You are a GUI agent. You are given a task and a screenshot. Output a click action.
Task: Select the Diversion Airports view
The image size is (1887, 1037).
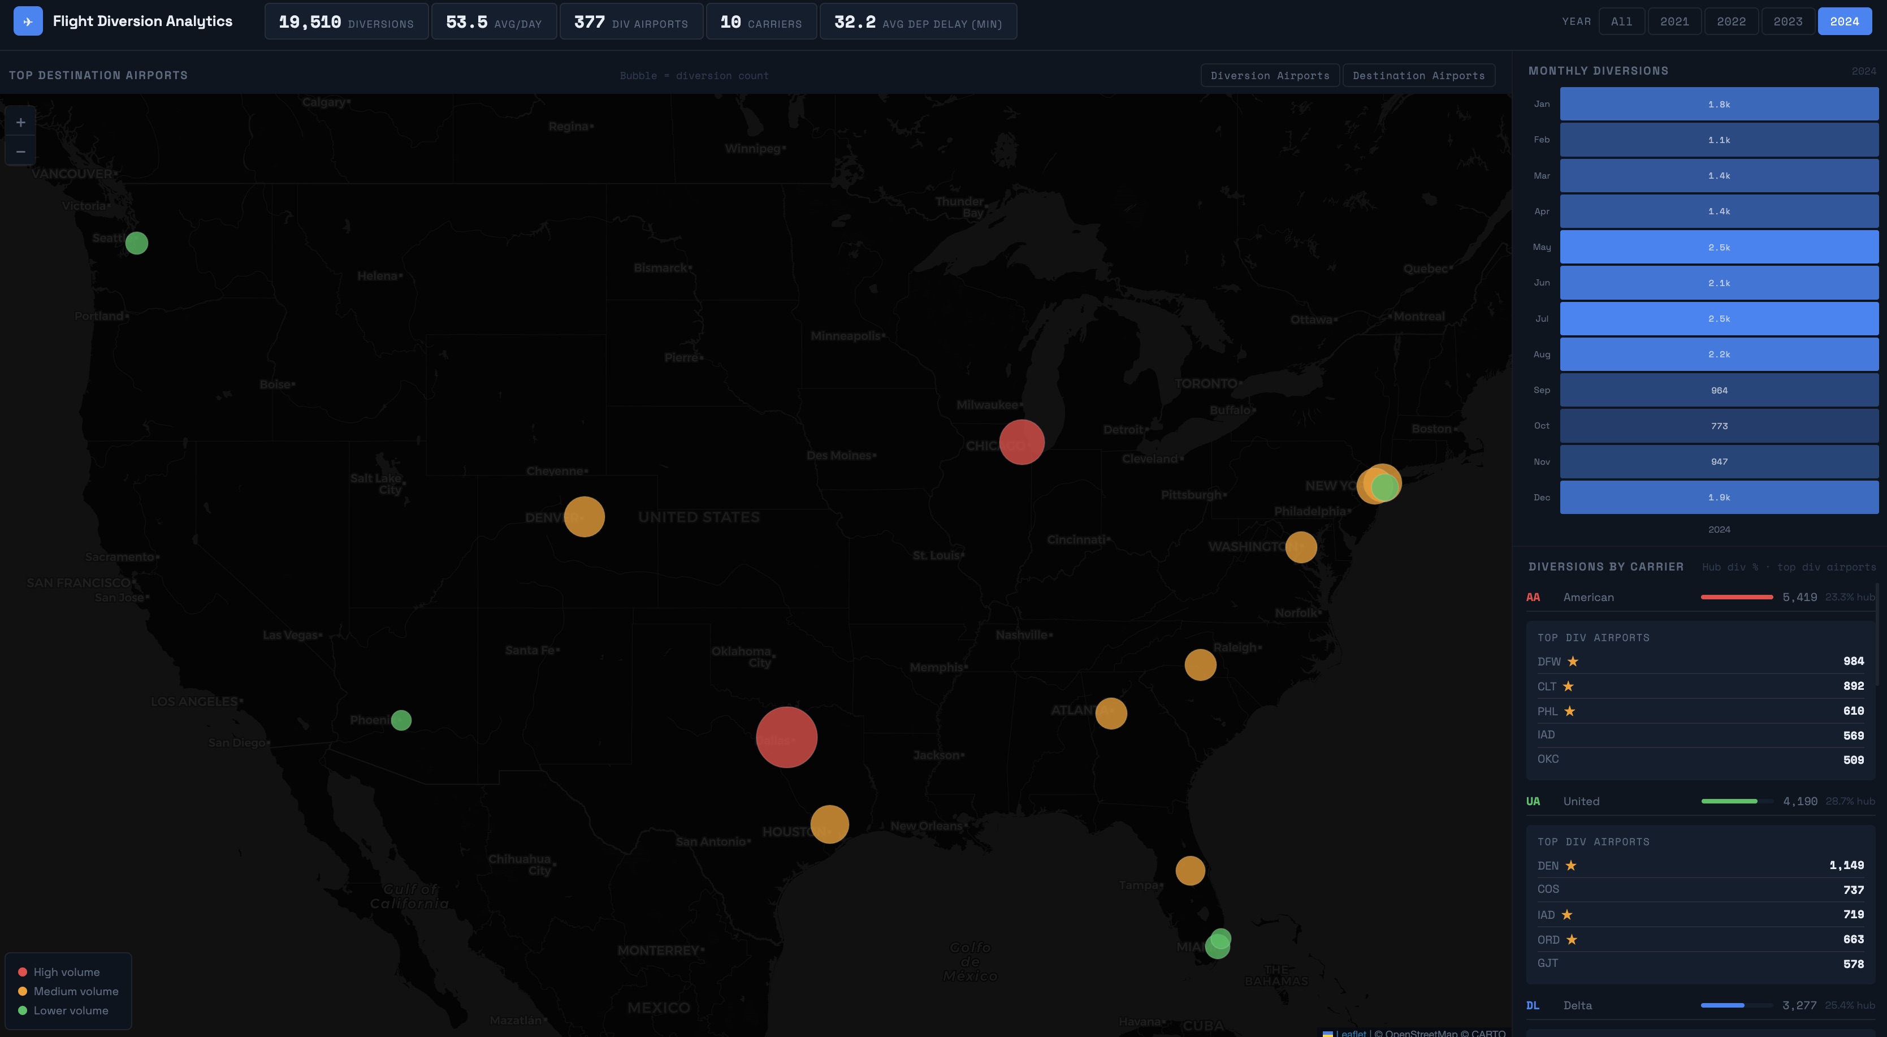(x=1270, y=75)
